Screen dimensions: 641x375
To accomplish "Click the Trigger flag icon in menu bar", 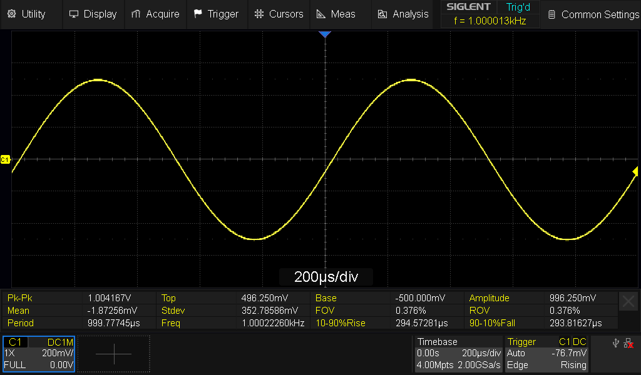I will 198,14.
